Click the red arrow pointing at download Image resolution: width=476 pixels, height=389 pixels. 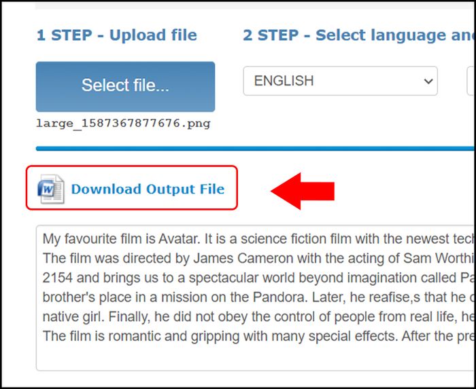tap(302, 191)
